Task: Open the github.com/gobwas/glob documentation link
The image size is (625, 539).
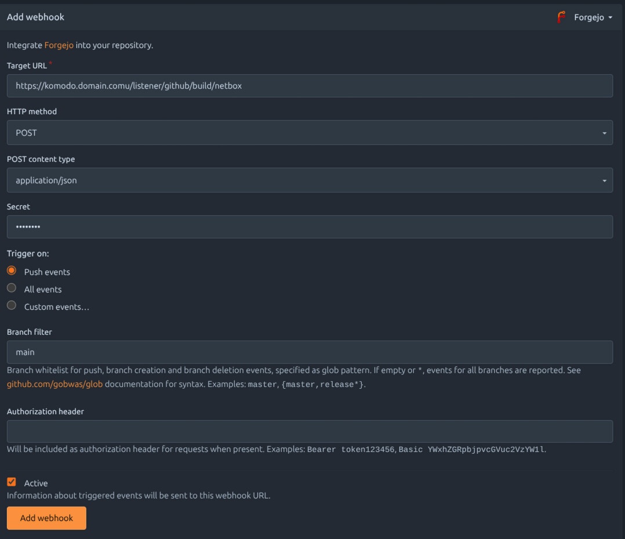Action: coord(54,384)
